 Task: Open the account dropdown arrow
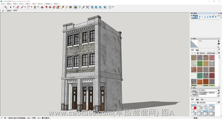click(x=113, y=7)
